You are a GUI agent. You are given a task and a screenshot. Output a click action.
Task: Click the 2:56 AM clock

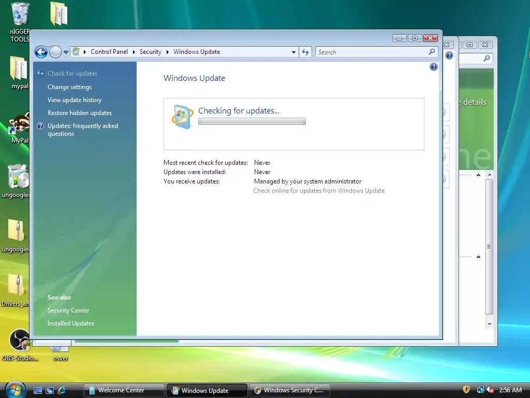[510, 390]
